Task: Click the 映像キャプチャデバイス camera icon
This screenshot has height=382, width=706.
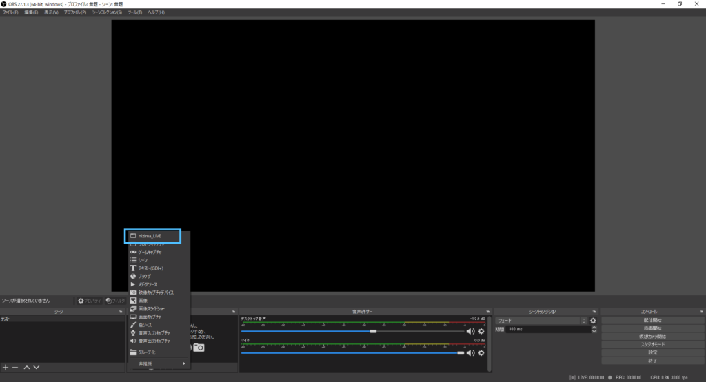Action: point(133,293)
